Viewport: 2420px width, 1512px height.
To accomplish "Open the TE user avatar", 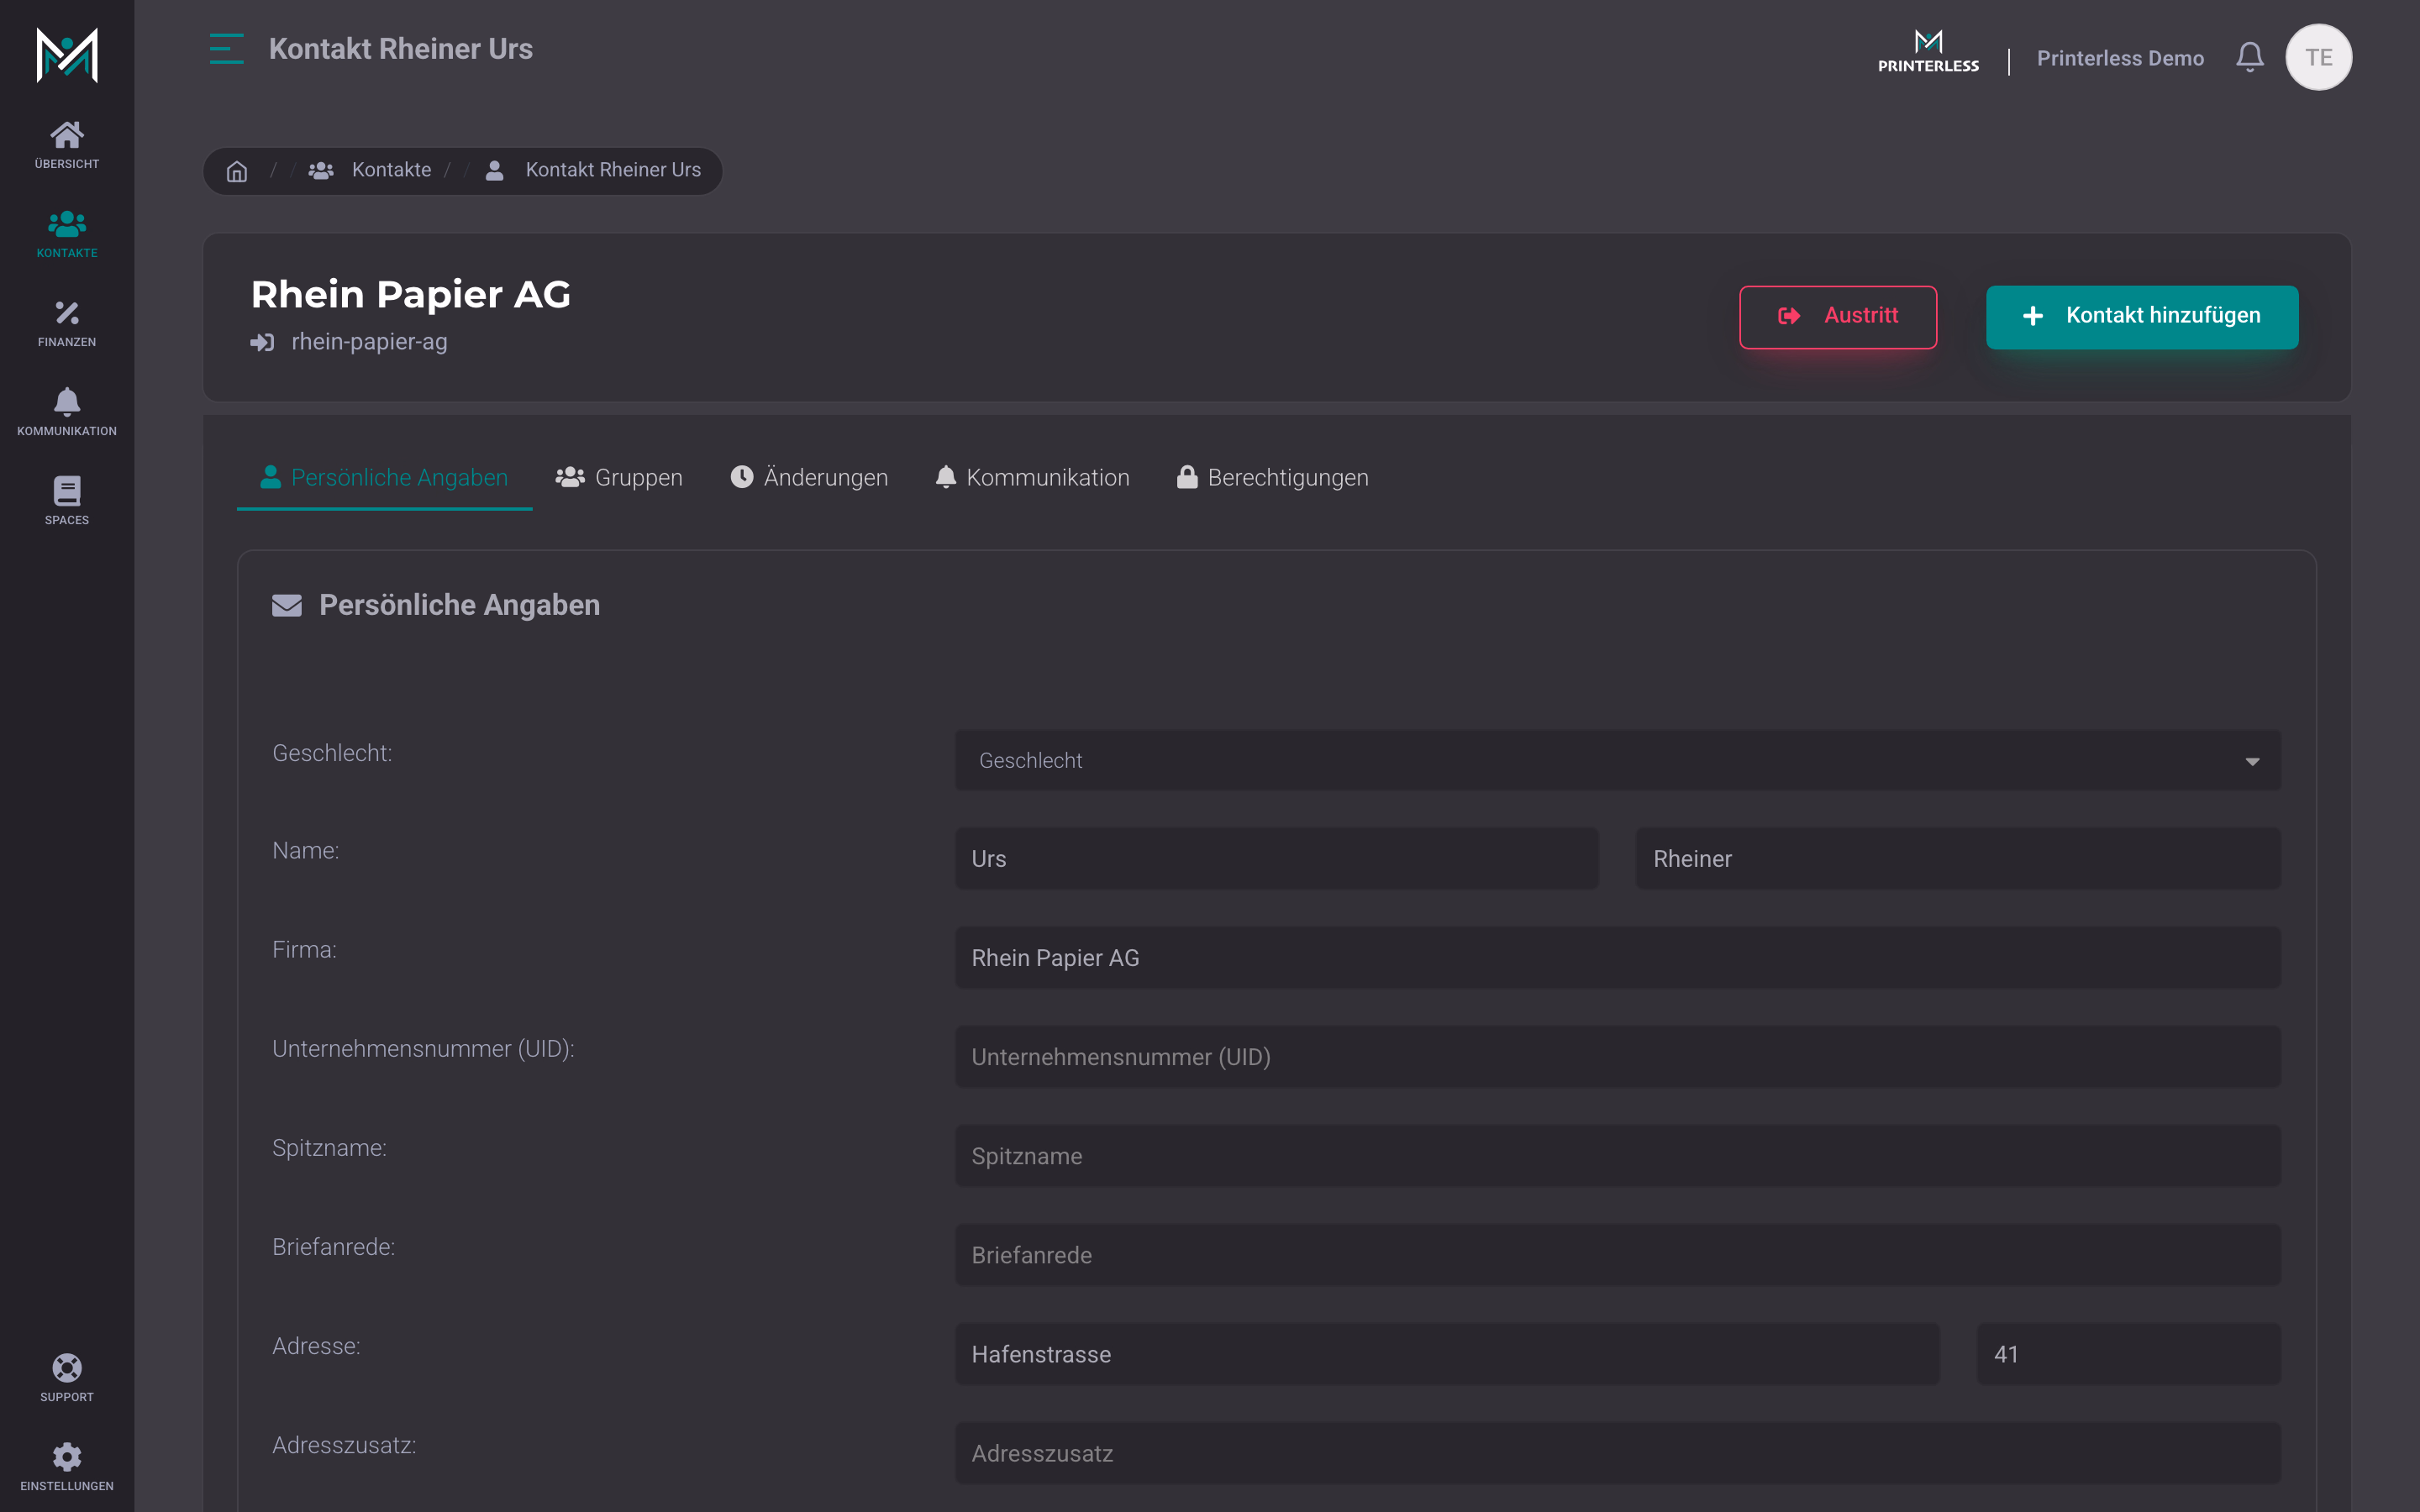I will (2319, 57).
